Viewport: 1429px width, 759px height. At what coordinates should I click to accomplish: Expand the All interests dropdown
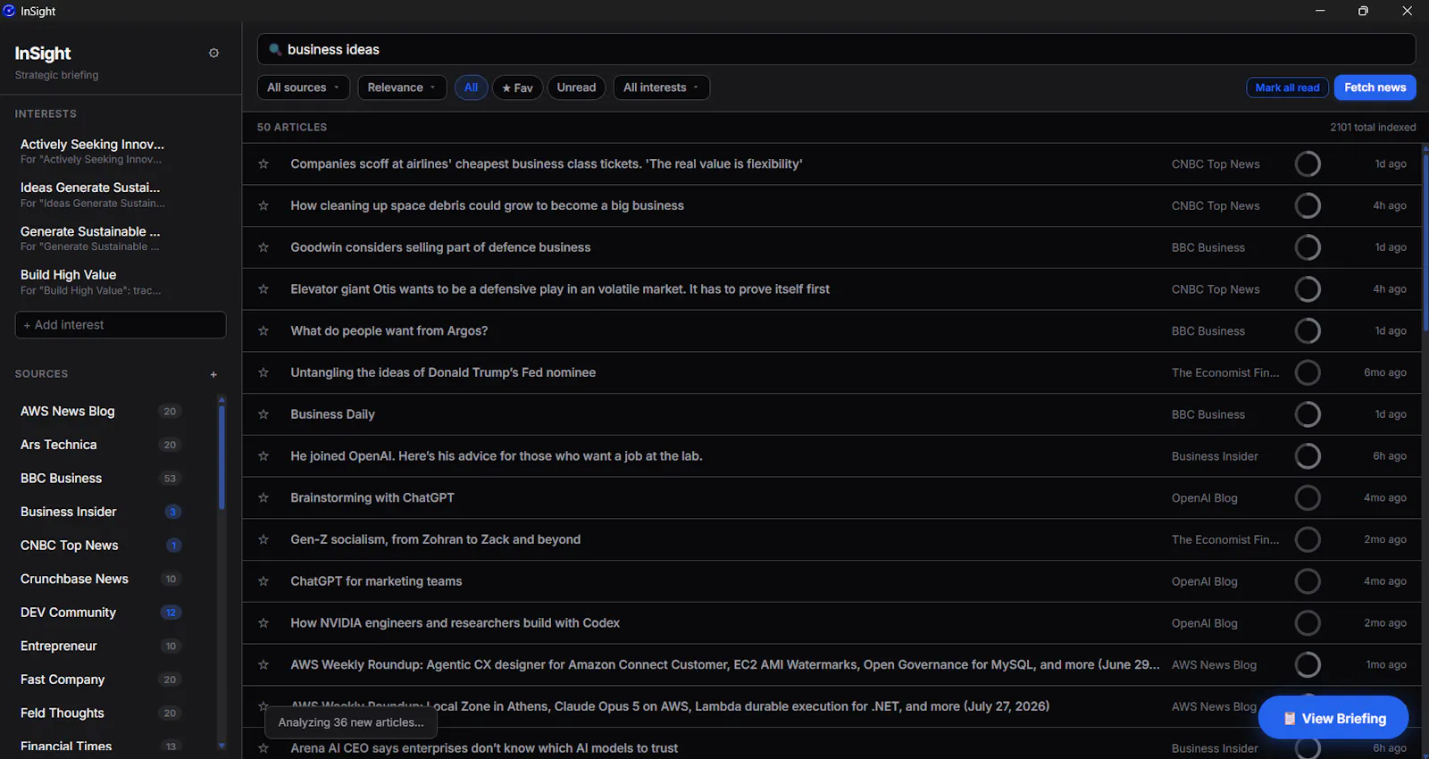point(661,88)
